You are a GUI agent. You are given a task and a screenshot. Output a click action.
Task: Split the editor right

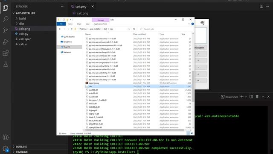[261, 6]
